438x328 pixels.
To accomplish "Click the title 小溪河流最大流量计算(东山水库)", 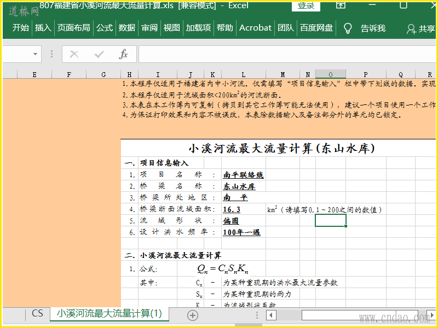I will tap(282, 148).
